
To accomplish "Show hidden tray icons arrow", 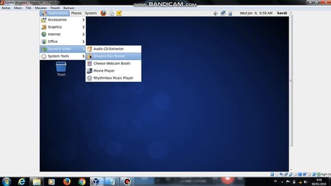I will (x=282, y=182).
